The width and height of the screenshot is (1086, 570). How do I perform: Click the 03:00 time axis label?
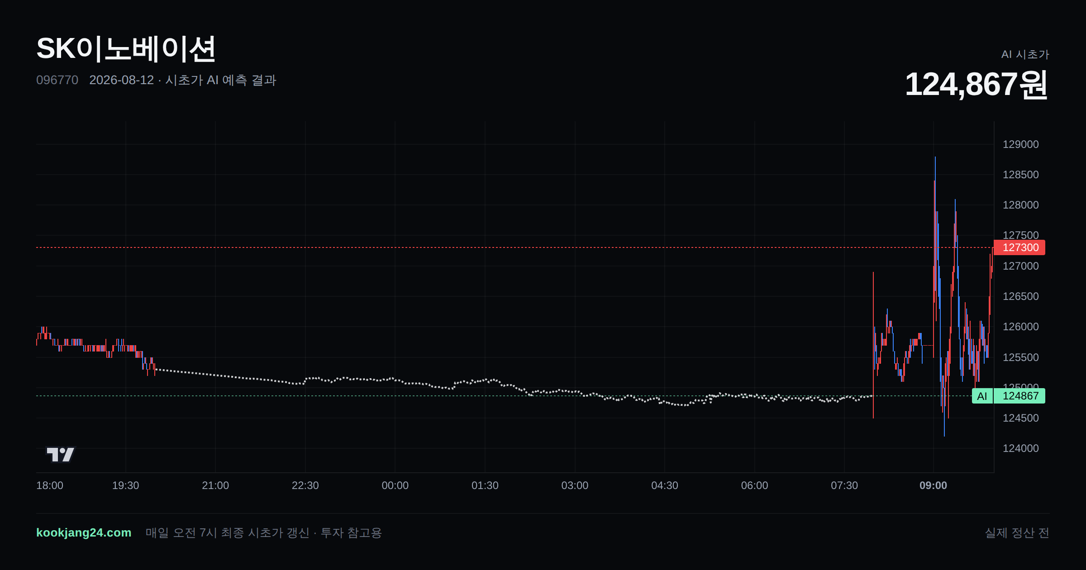tap(575, 485)
